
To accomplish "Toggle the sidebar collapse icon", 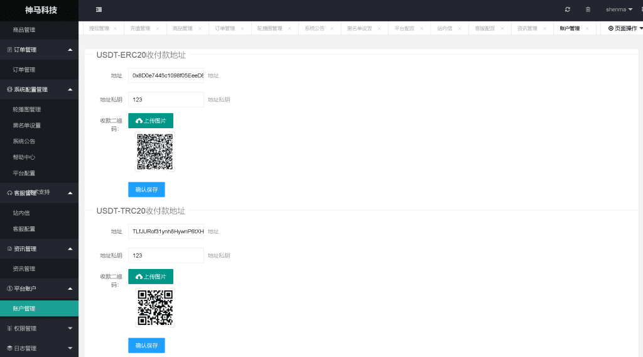I will point(99,10).
